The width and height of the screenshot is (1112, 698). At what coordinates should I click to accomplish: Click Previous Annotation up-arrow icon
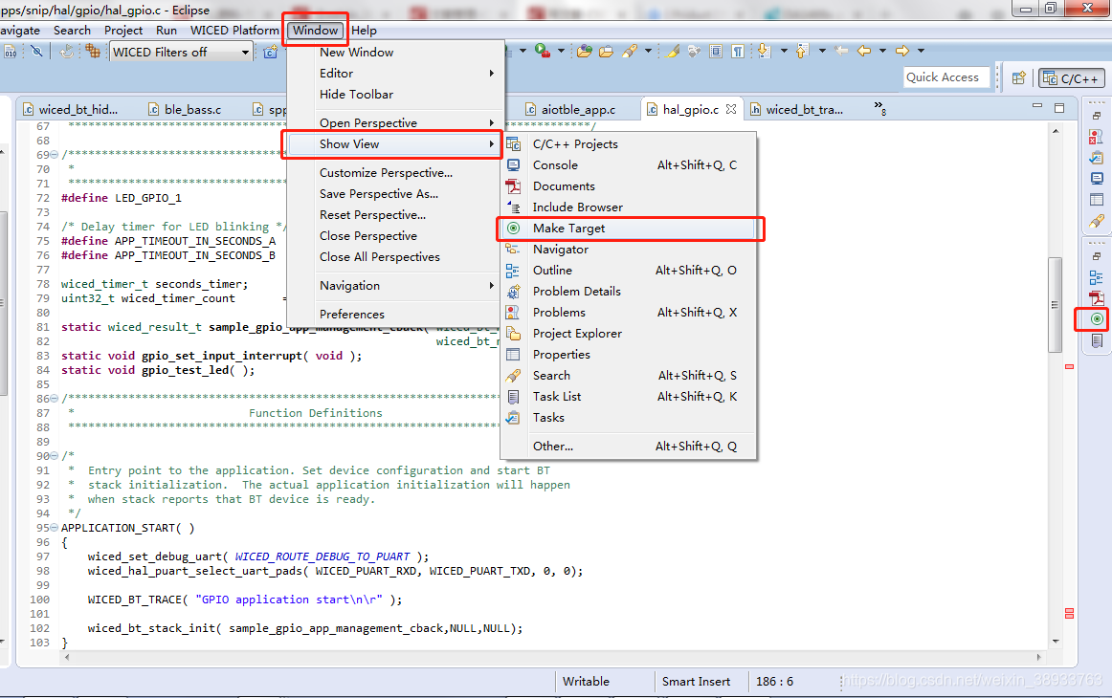pos(802,51)
